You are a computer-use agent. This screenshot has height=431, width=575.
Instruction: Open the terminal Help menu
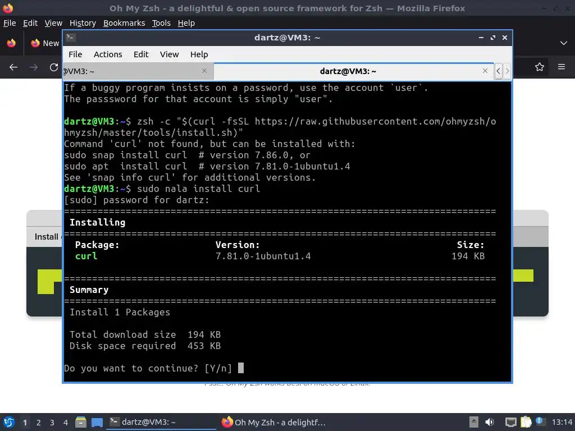tap(199, 54)
